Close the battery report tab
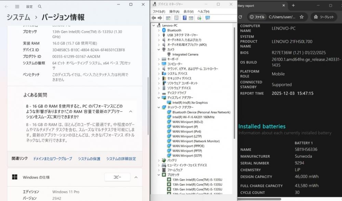342x201 pixels. (x=284, y=5)
